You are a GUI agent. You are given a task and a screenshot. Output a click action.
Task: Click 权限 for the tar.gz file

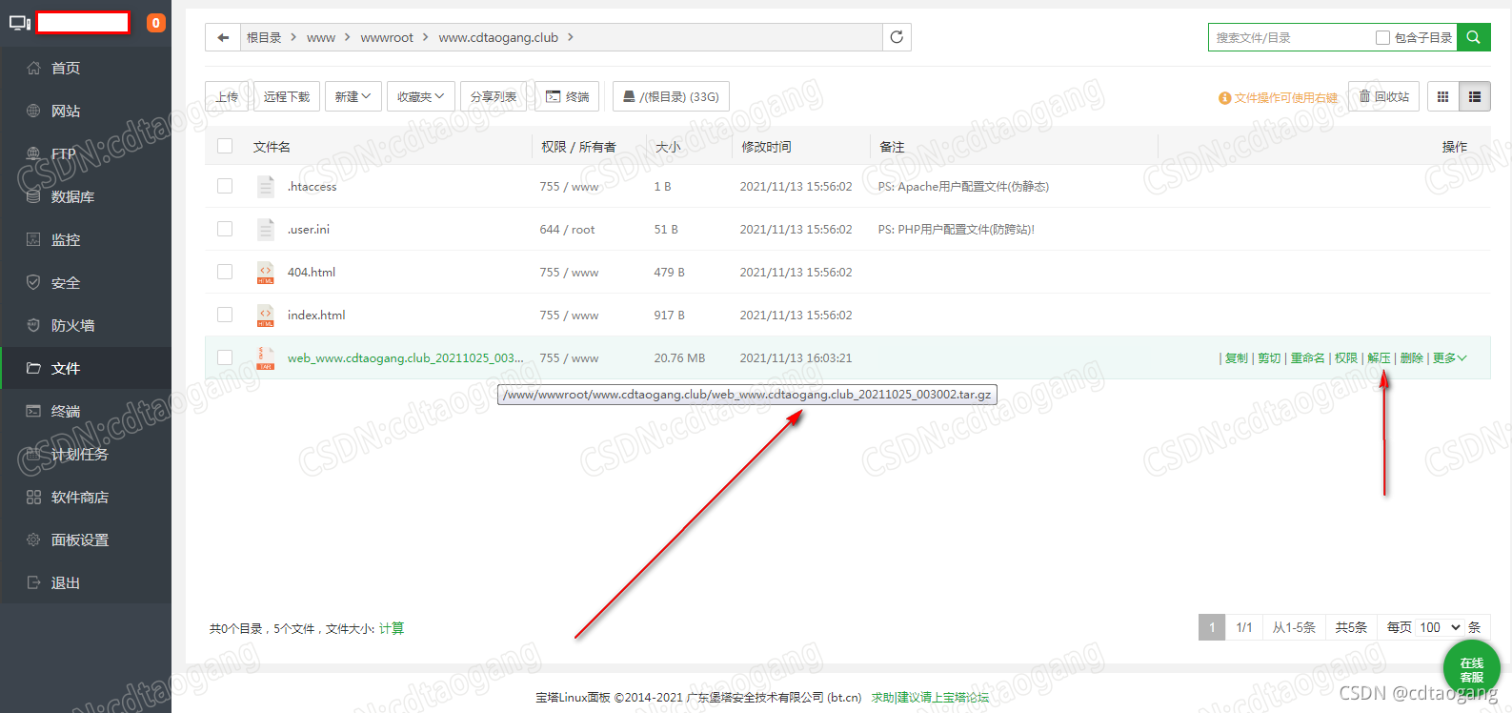coord(1346,358)
